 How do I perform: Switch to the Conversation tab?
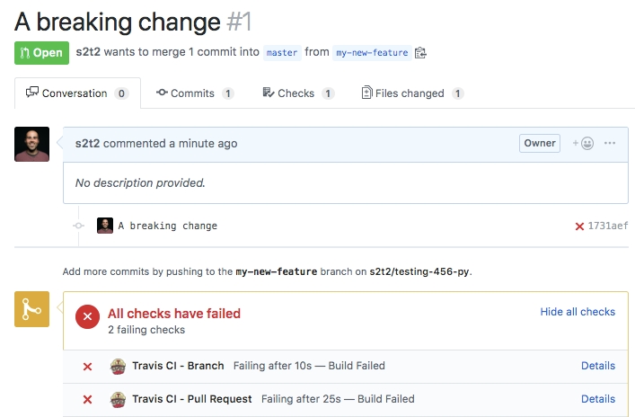coord(77,93)
